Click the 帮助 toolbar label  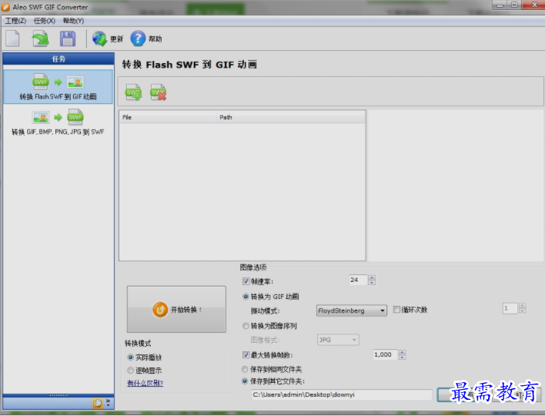pos(155,39)
